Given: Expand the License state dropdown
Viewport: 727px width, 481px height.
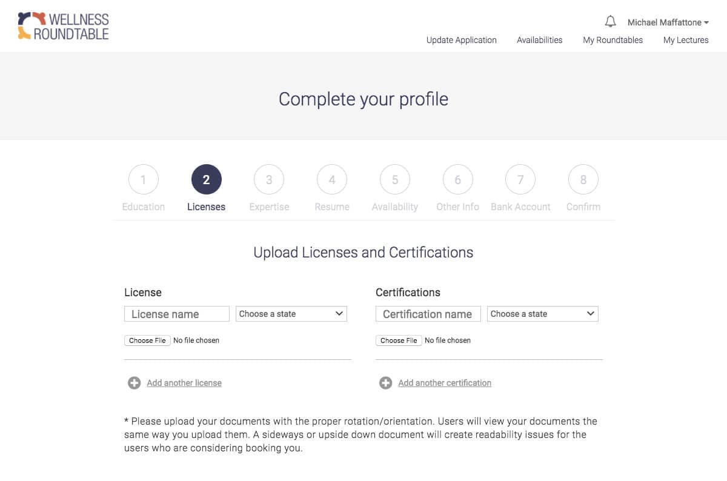Looking at the screenshot, I should pos(291,314).
